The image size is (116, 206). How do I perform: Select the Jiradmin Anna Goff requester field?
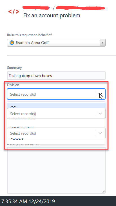pos(56,43)
